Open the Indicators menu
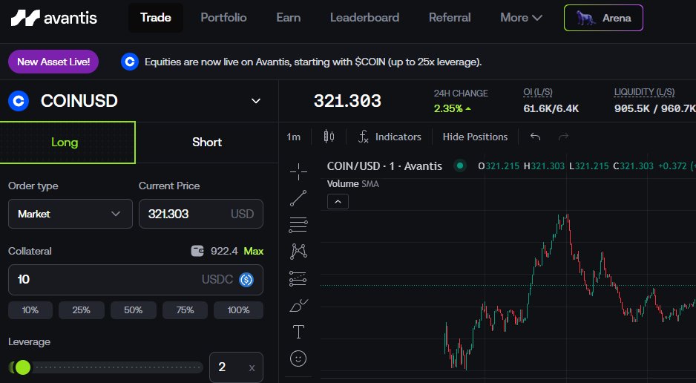 (390, 137)
